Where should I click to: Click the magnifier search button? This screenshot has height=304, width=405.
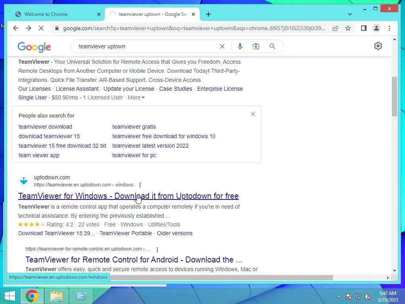(272, 46)
